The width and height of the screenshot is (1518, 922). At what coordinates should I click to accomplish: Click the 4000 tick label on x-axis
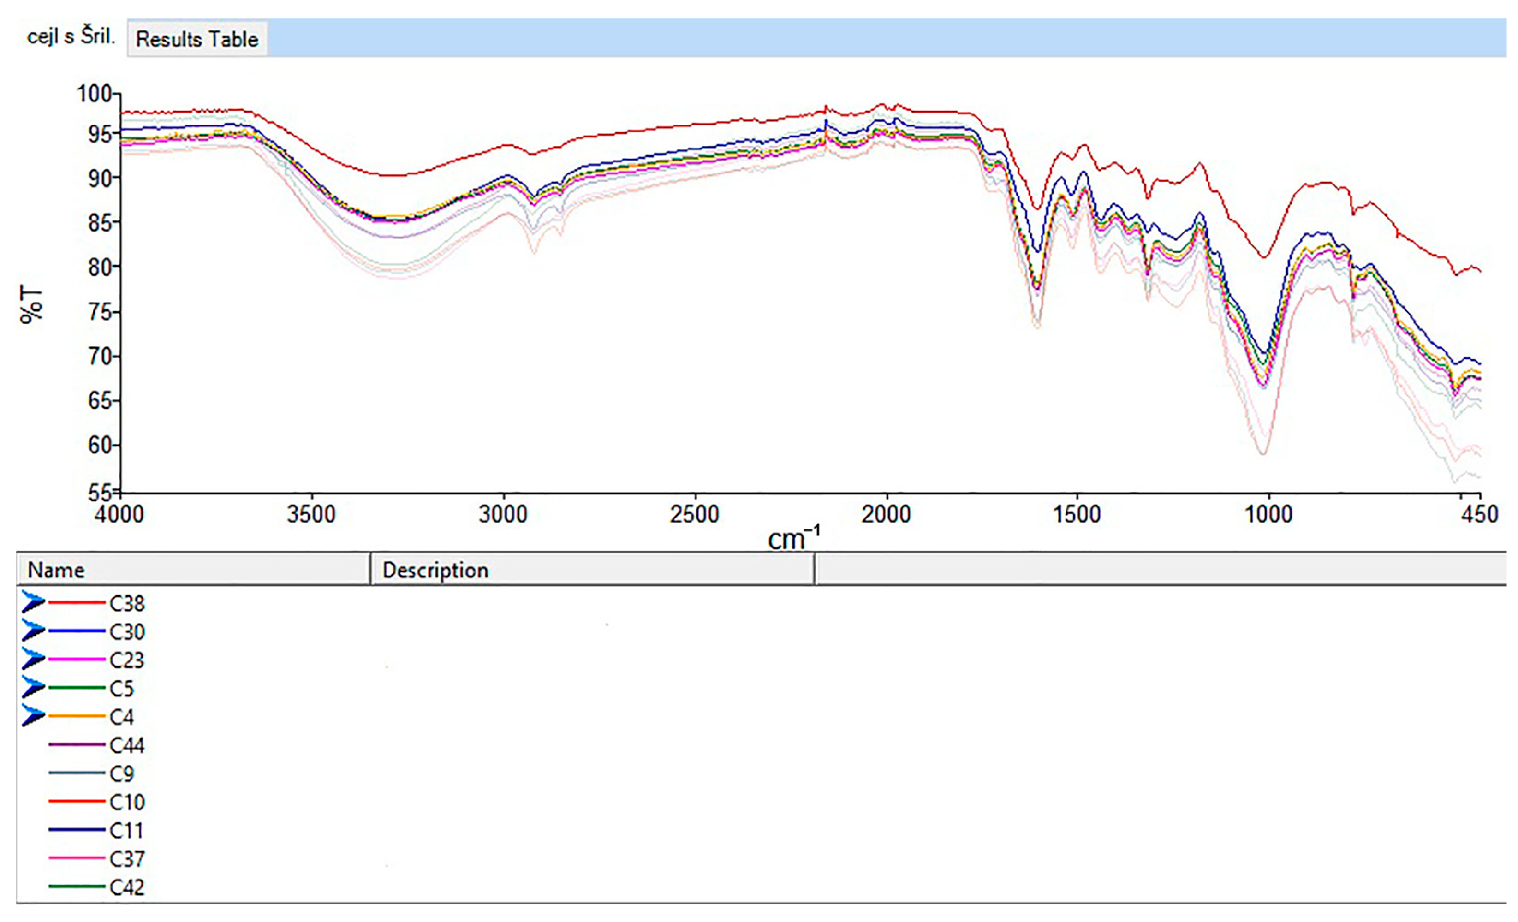click(119, 514)
